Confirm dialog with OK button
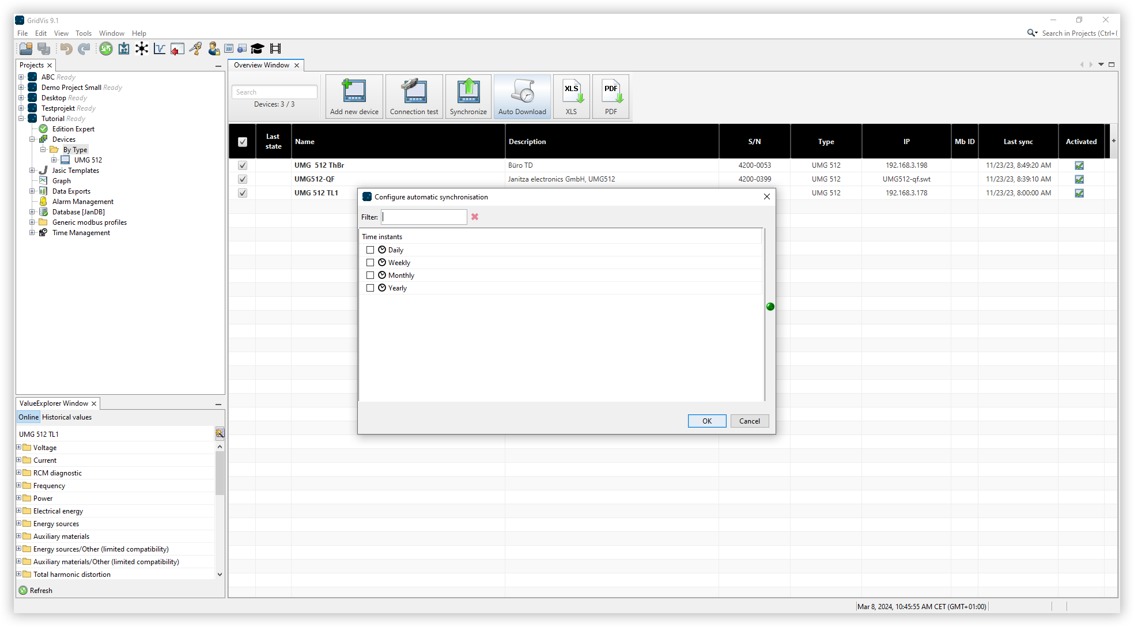1134x627 pixels. (x=706, y=421)
